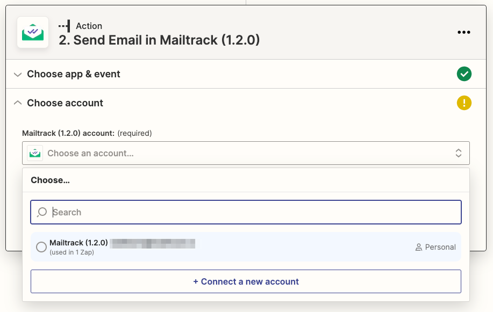The image size is (493, 312).
Task: Click the Choose app & event header
Action: [x=73, y=74]
